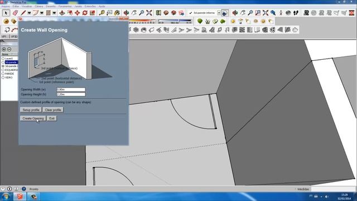Activate the Position Camera tool
Viewport: 357px width, 201px height.
point(281,13)
